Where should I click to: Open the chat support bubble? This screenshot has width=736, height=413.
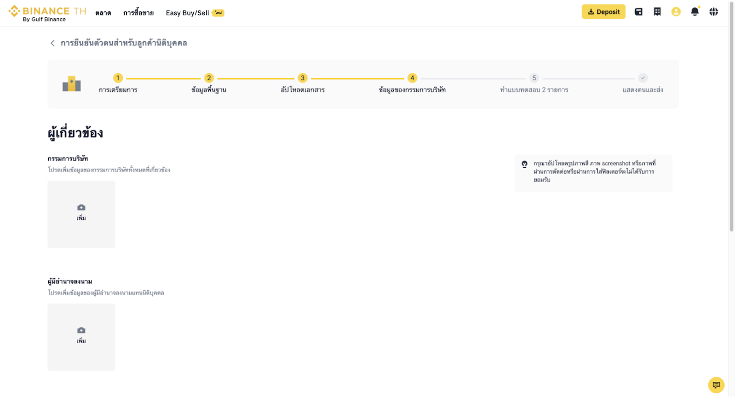pyautogui.click(x=716, y=385)
